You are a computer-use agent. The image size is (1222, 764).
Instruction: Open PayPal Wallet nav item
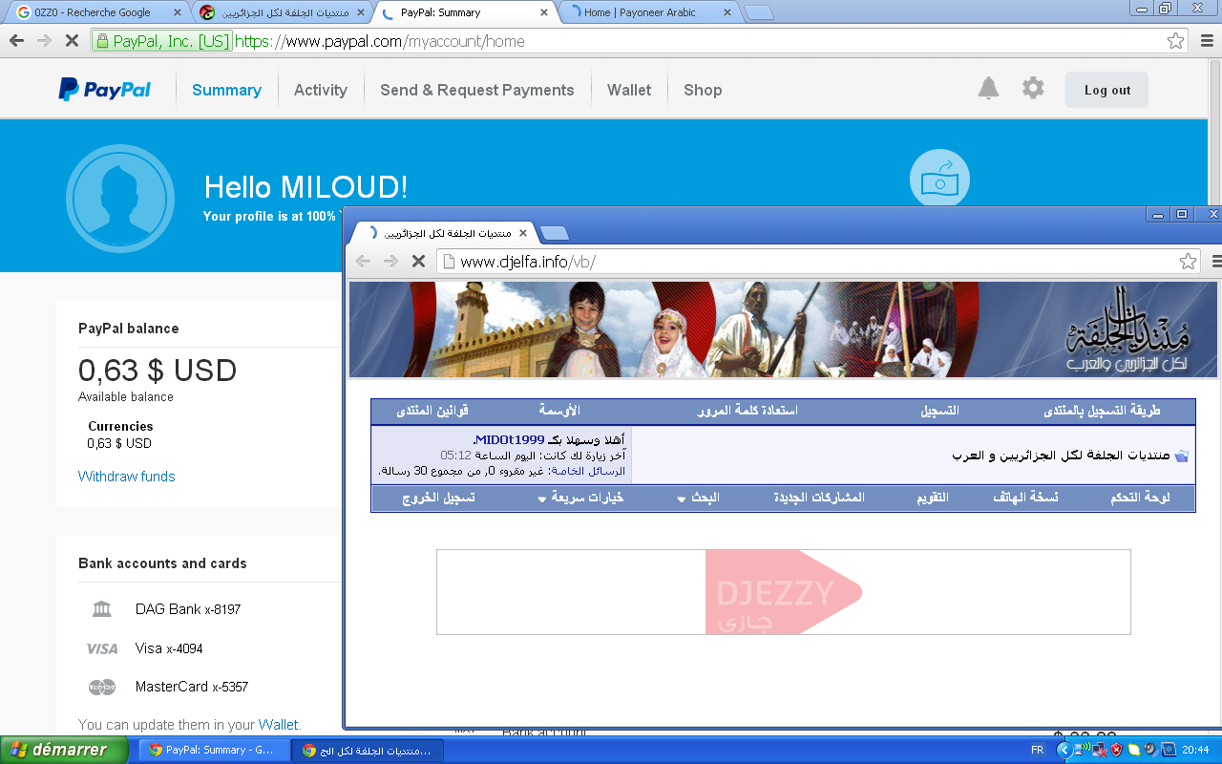click(x=629, y=90)
